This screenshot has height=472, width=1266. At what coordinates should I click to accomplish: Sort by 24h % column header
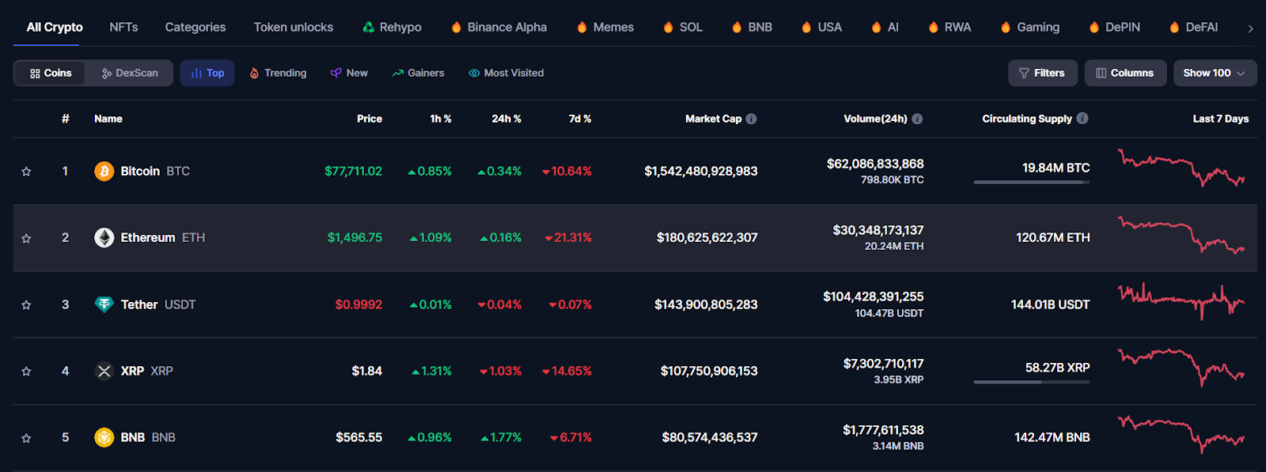tap(506, 119)
